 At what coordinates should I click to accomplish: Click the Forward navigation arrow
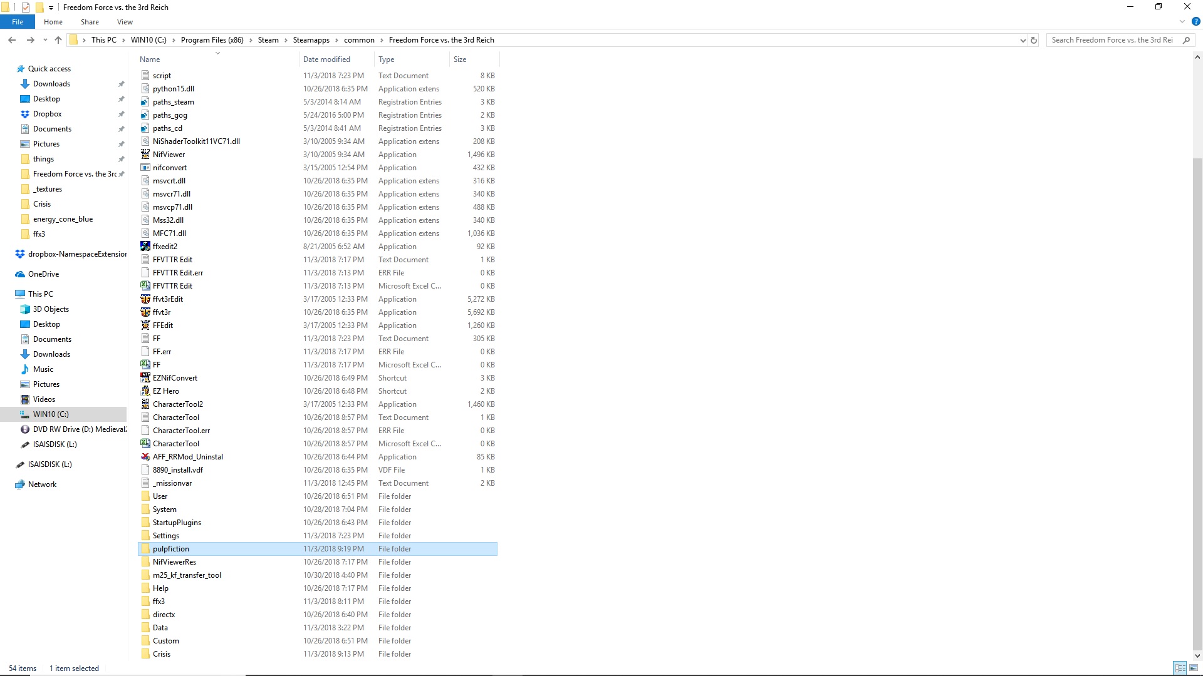[x=30, y=40]
